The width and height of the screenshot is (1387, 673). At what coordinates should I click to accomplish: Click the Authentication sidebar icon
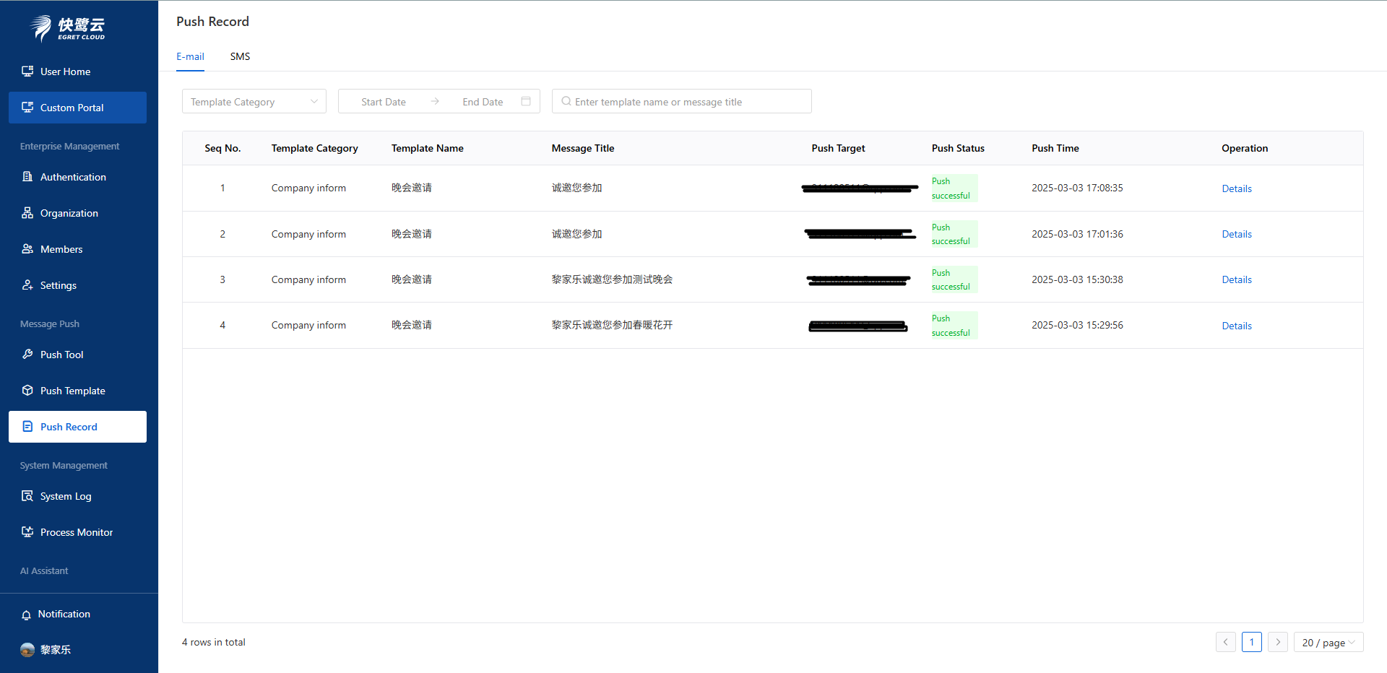pos(27,177)
